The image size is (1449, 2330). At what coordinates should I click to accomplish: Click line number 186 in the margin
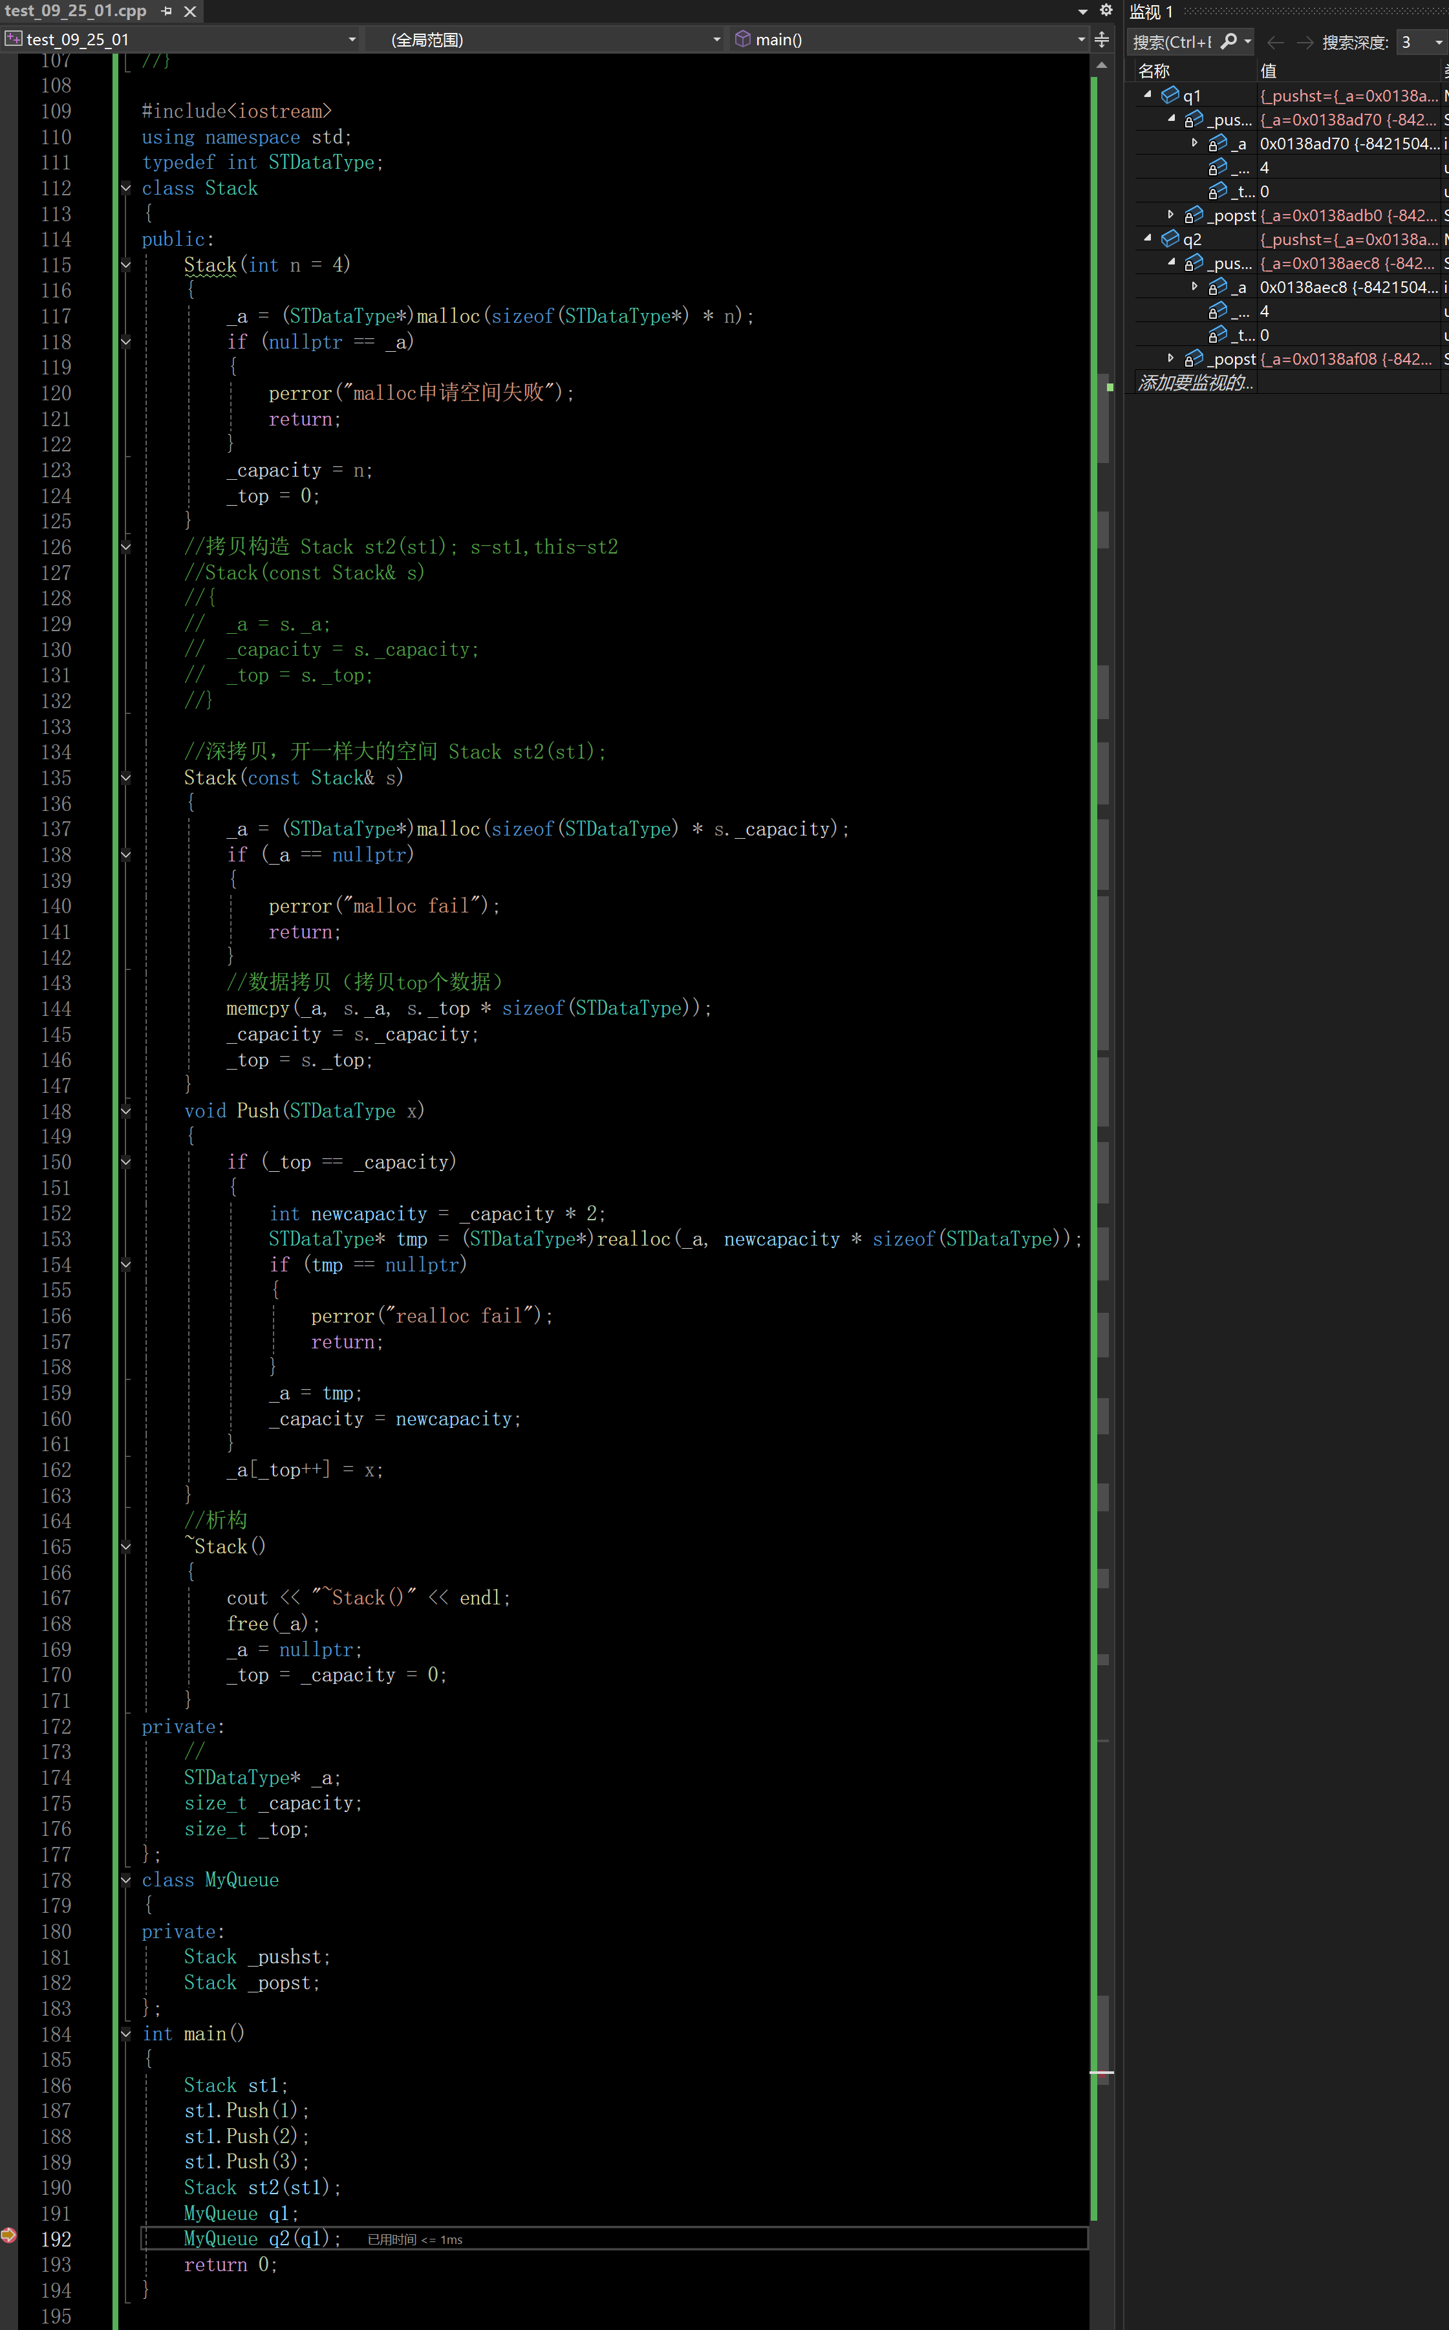56,2086
